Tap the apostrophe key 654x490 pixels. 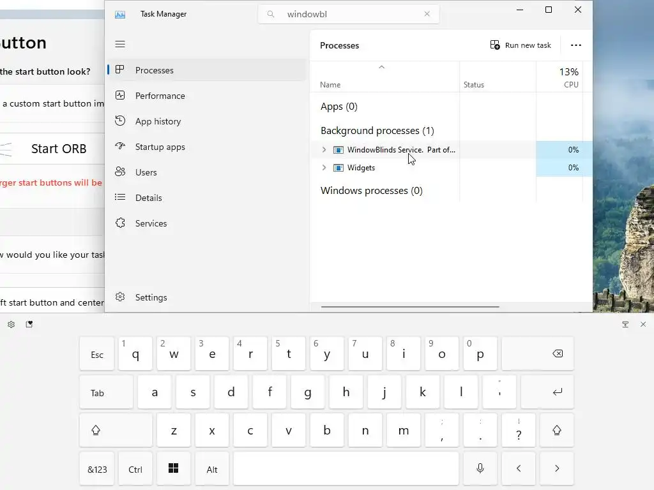499,392
